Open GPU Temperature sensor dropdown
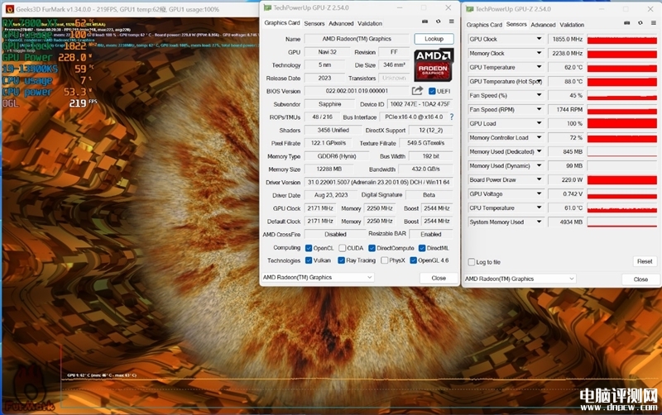This screenshot has height=415, width=662. tap(540, 67)
